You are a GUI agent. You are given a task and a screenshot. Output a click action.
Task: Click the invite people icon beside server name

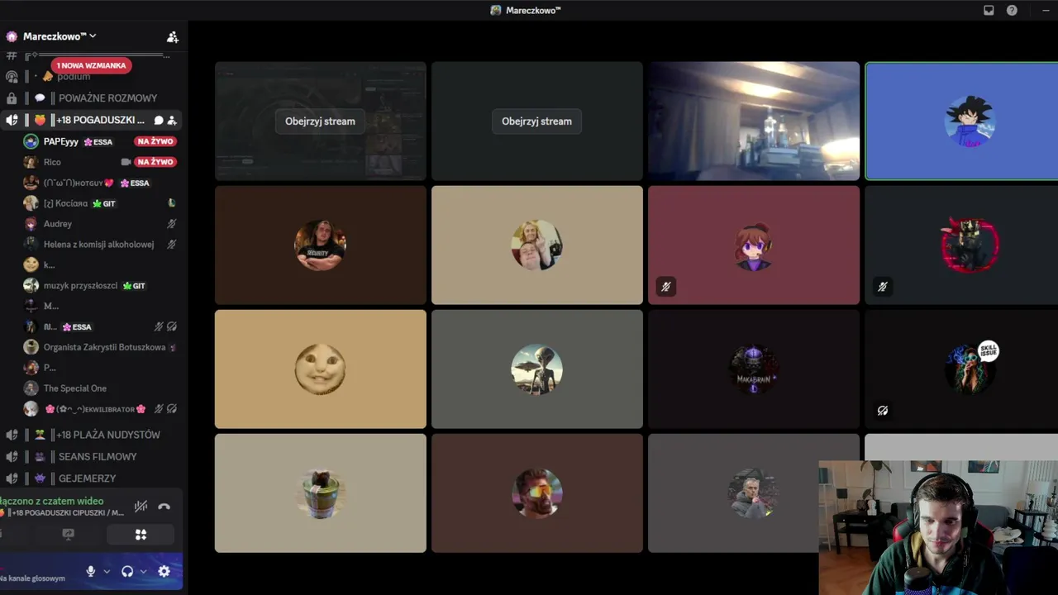point(172,36)
